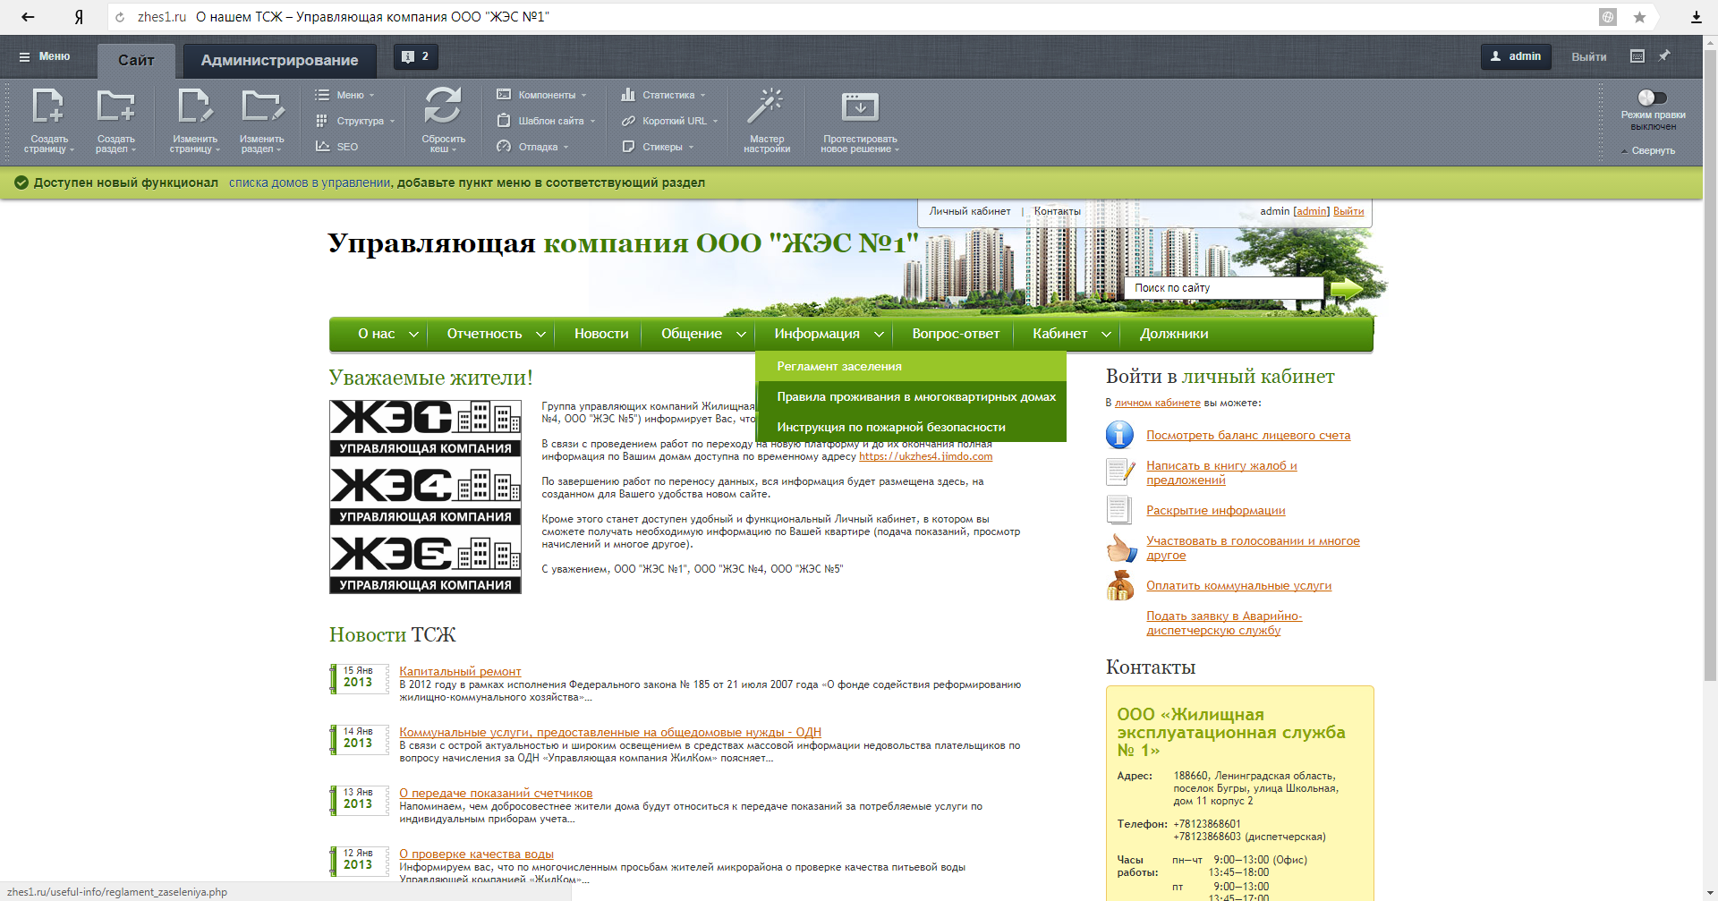This screenshot has height=901, width=1718.
Task: Click the Create section folder icon
Action: click(x=115, y=106)
